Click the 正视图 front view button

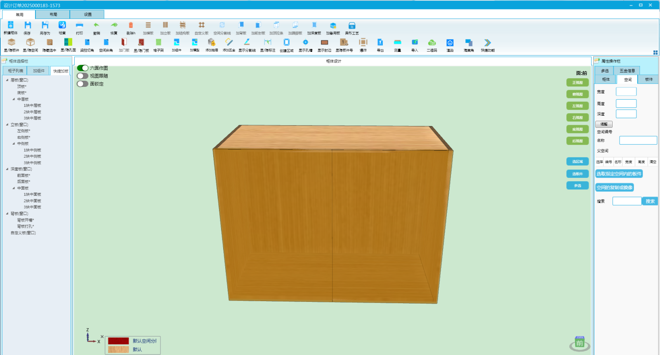click(x=577, y=82)
